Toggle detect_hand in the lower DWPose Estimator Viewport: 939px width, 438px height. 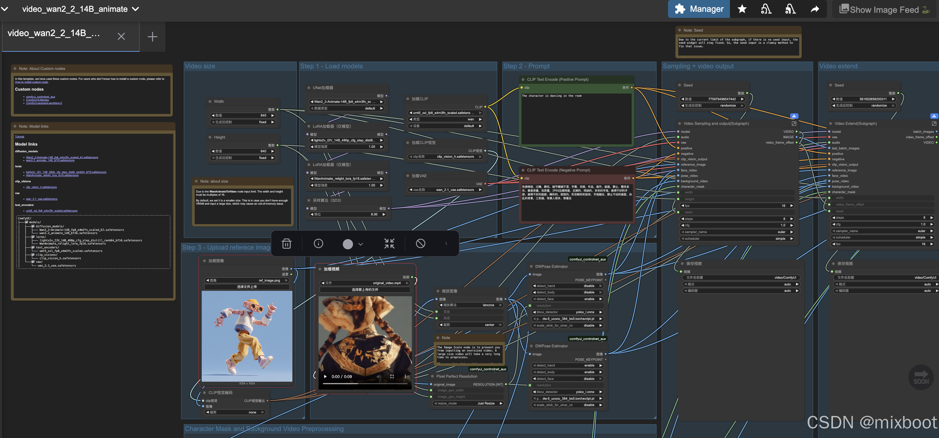click(567, 366)
